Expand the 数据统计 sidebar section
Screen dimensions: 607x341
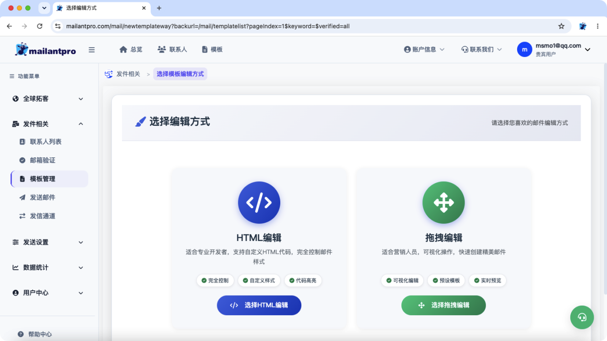[81, 268]
